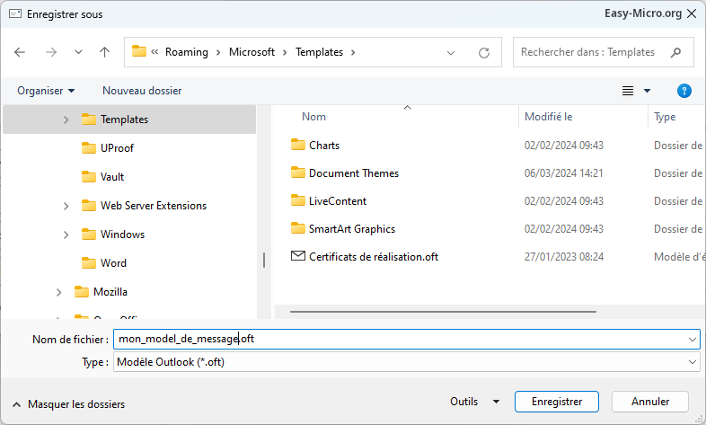
Task: Open the Organiser menu
Action: click(x=46, y=91)
